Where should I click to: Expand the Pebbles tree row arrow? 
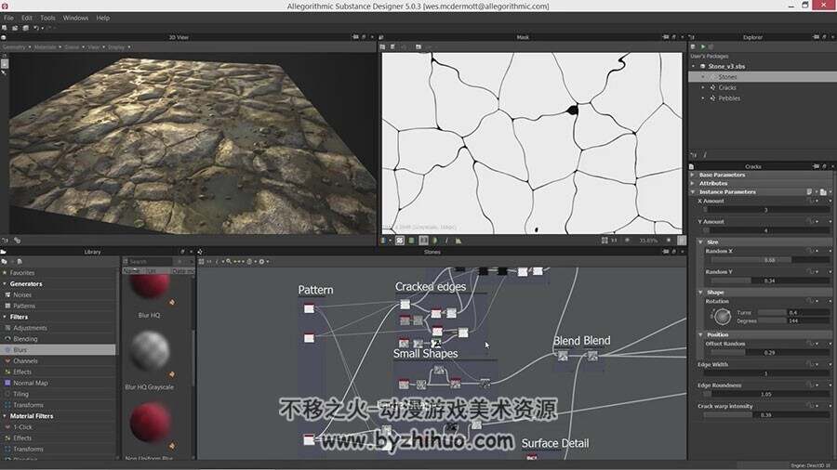click(703, 98)
